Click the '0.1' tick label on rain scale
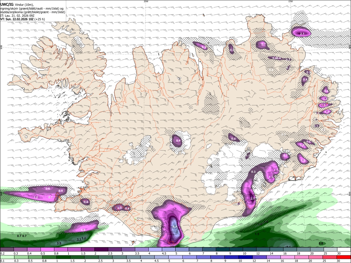Screen dimensions: 351x263 pyautogui.click(x=2, y=261)
